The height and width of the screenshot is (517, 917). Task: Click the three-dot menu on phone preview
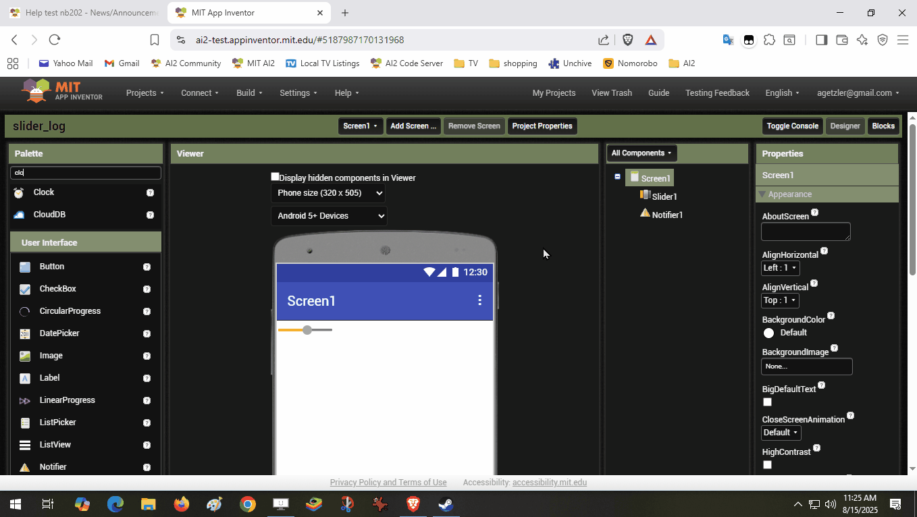(x=479, y=300)
